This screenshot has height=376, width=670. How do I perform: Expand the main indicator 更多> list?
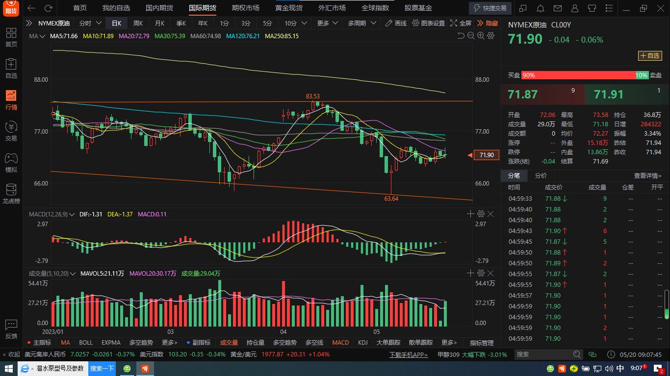pos(169,343)
